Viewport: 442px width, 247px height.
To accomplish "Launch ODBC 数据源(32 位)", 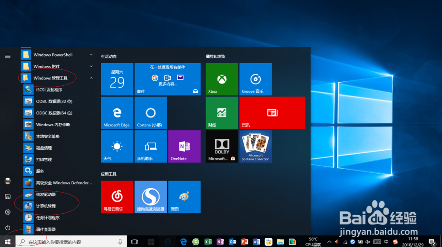I will (57, 101).
